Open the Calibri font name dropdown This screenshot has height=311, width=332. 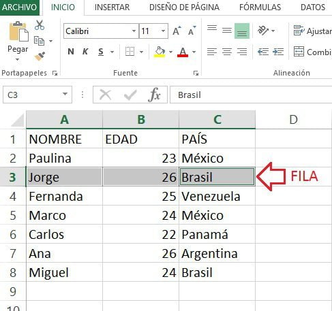point(134,31)
